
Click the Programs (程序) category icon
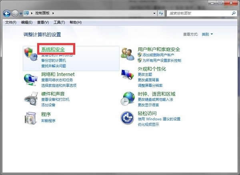pyautogui.click(x=31, y=118)
